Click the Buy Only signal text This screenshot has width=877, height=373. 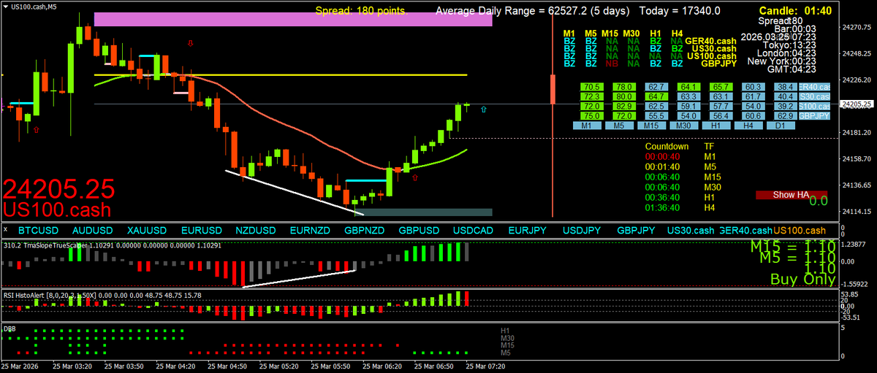coord(802,279)
